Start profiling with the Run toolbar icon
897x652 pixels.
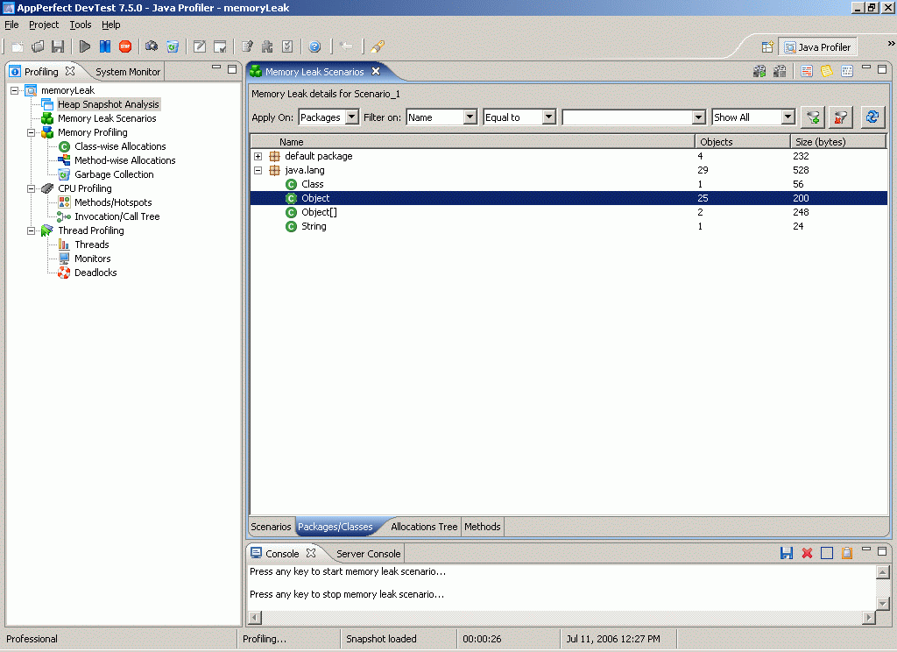(84, 46)
